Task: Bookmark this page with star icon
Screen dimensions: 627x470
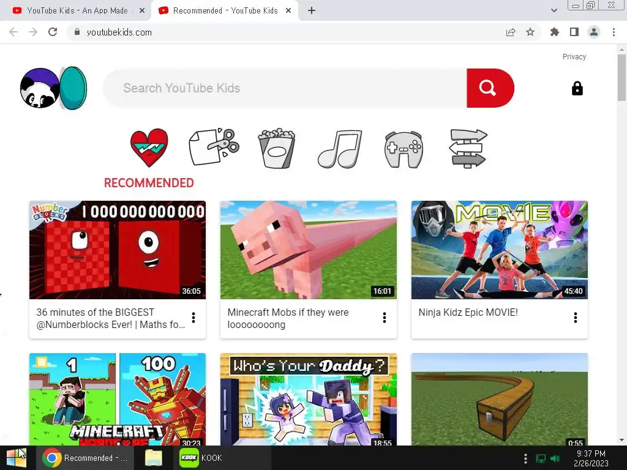Action: pos(530,32)
